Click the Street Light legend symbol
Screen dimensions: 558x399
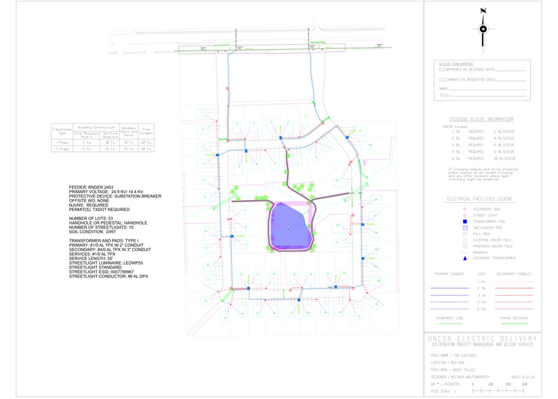(x=464, y=215)
